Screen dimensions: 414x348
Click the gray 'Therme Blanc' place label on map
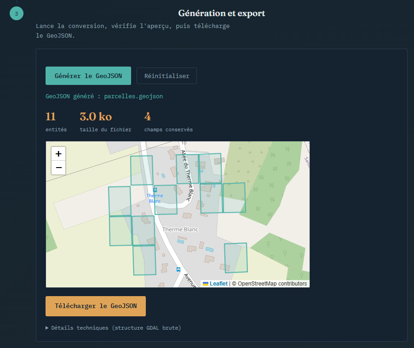[x=180, y=230]
